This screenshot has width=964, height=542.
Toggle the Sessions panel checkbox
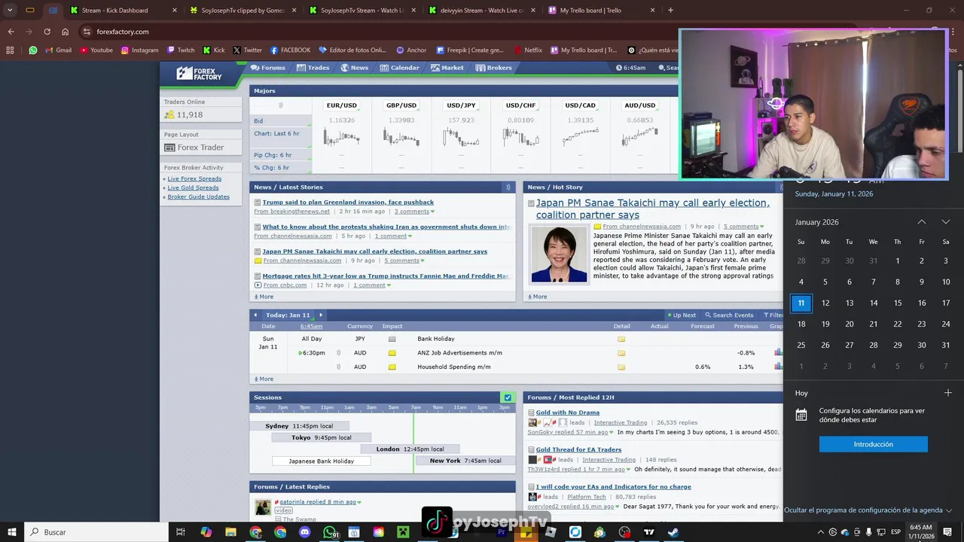[508, 397]
